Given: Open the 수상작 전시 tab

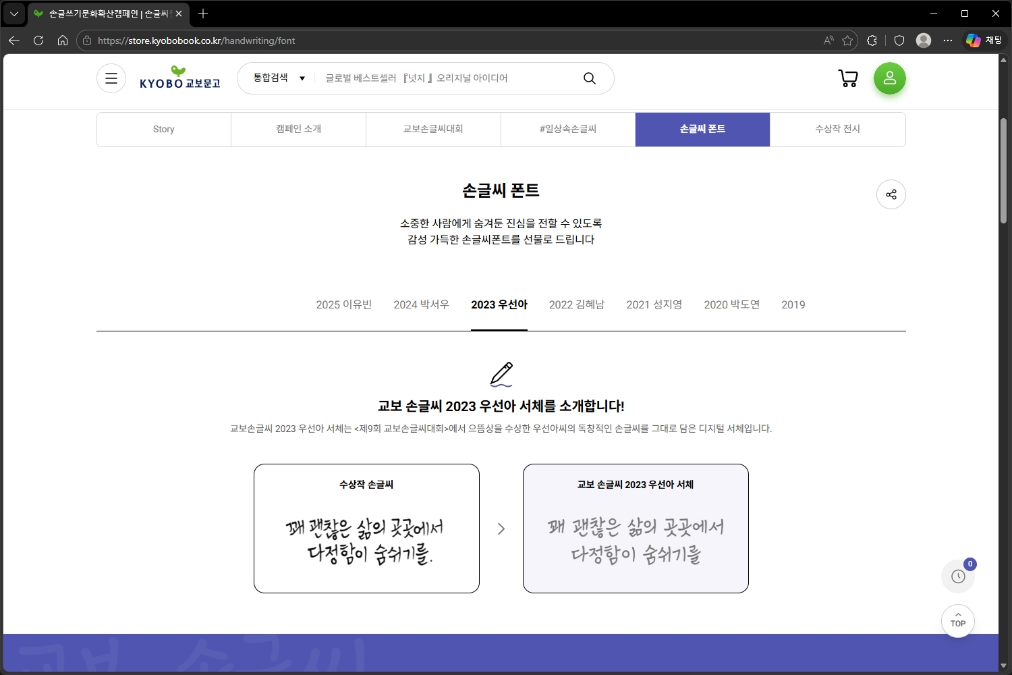Looking at the screenshot, I should (837, 129).
